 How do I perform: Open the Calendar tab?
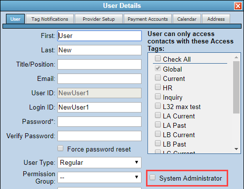click(x=187, y=19)
